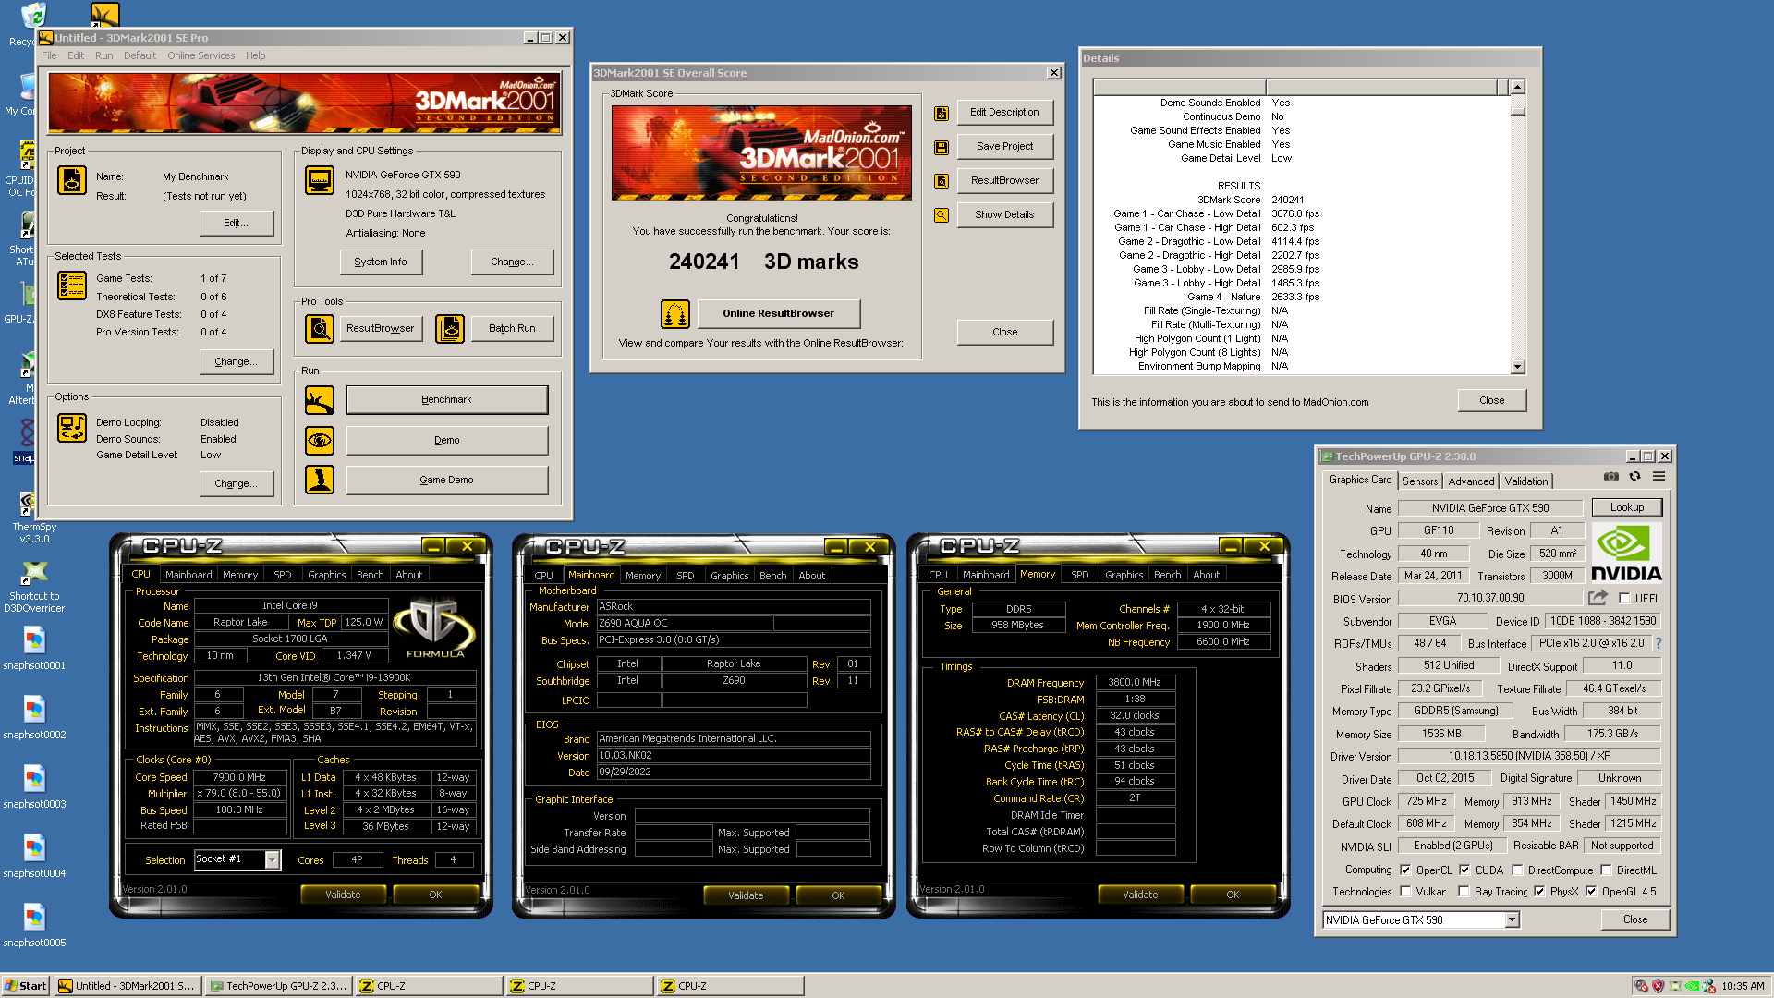The width and height of the screenshot is (1774, 998).
Task: Click the Show Details button
Action: pos(1004,215)
